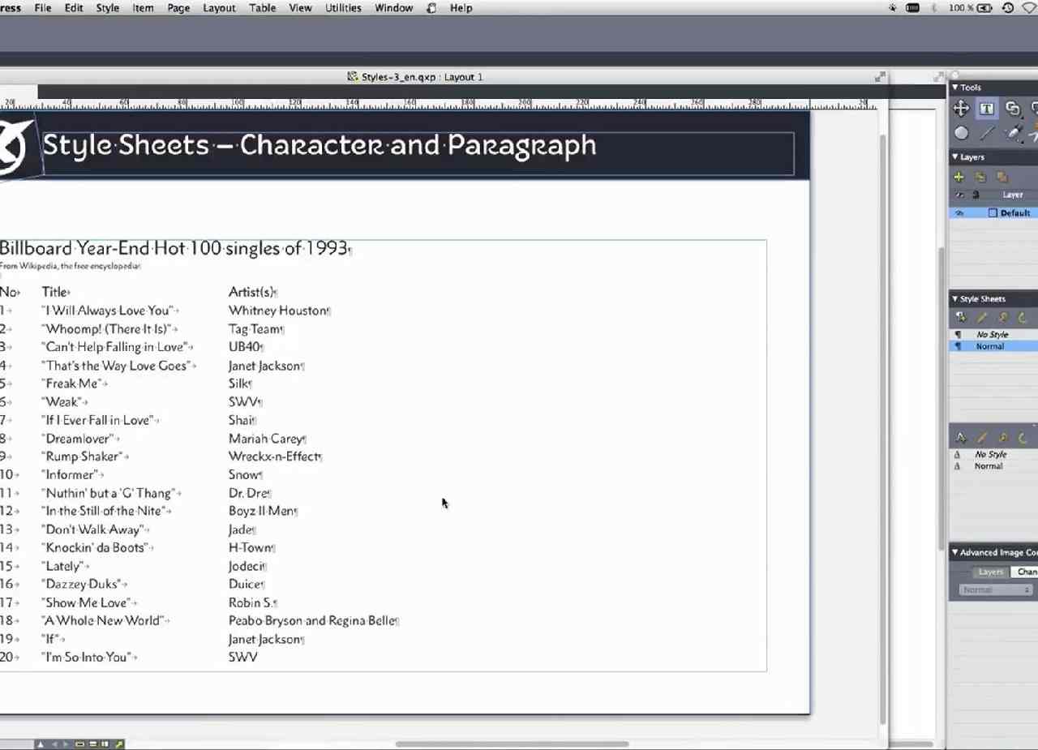Open the Style menu
Viewport: 1038px width, 750px height.
(107, 8)
